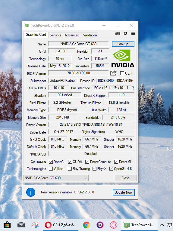Viewport: 173px width, 231px height.
Task: Click the Pixel Fillrate 3.2 GPixel/s value
Action: [62, 103]
